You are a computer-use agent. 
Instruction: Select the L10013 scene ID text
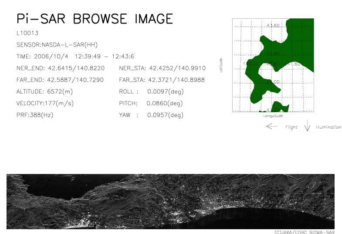[27, 33]
